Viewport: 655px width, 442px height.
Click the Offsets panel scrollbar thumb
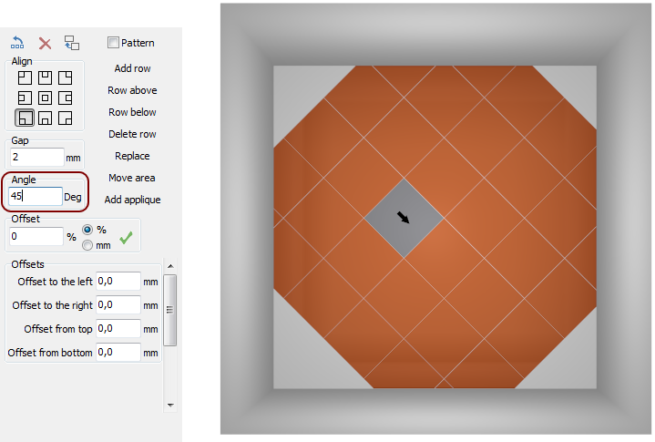170,311
